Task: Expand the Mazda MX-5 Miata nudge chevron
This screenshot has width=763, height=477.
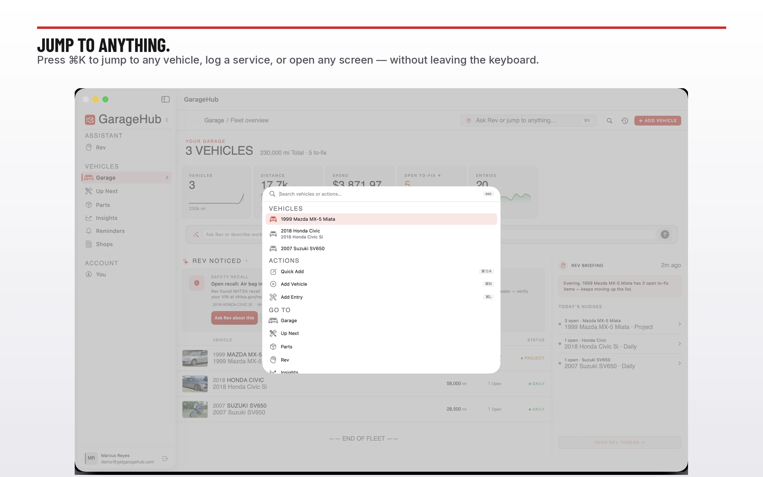Action: click(x=680, y=324)
